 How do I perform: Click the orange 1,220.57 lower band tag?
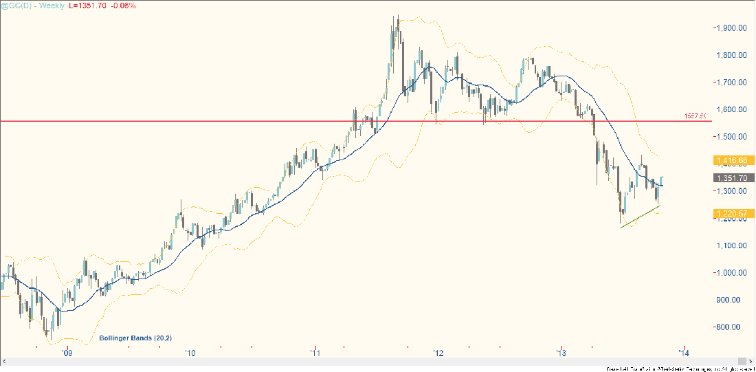[x=731, y=215]
